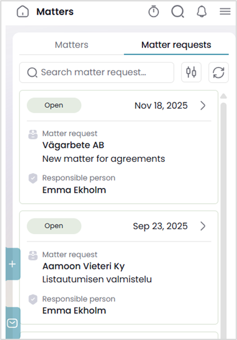Open the hamburger menu
This screenshot has height=340, width=237.
pyautogui.click(x=225, y=12)
